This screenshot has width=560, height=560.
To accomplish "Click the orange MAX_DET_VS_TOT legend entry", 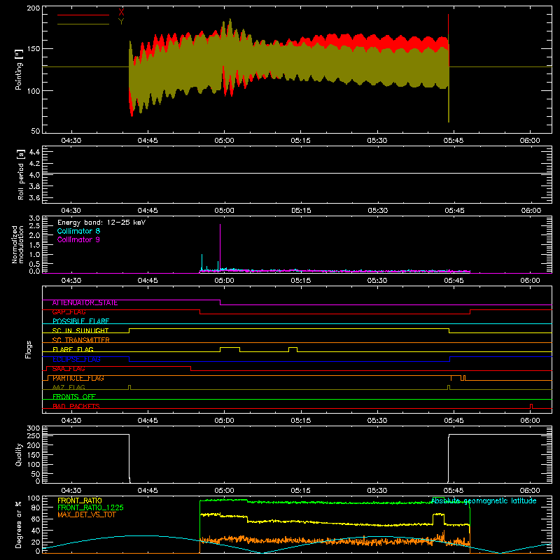I will [86, 514].
